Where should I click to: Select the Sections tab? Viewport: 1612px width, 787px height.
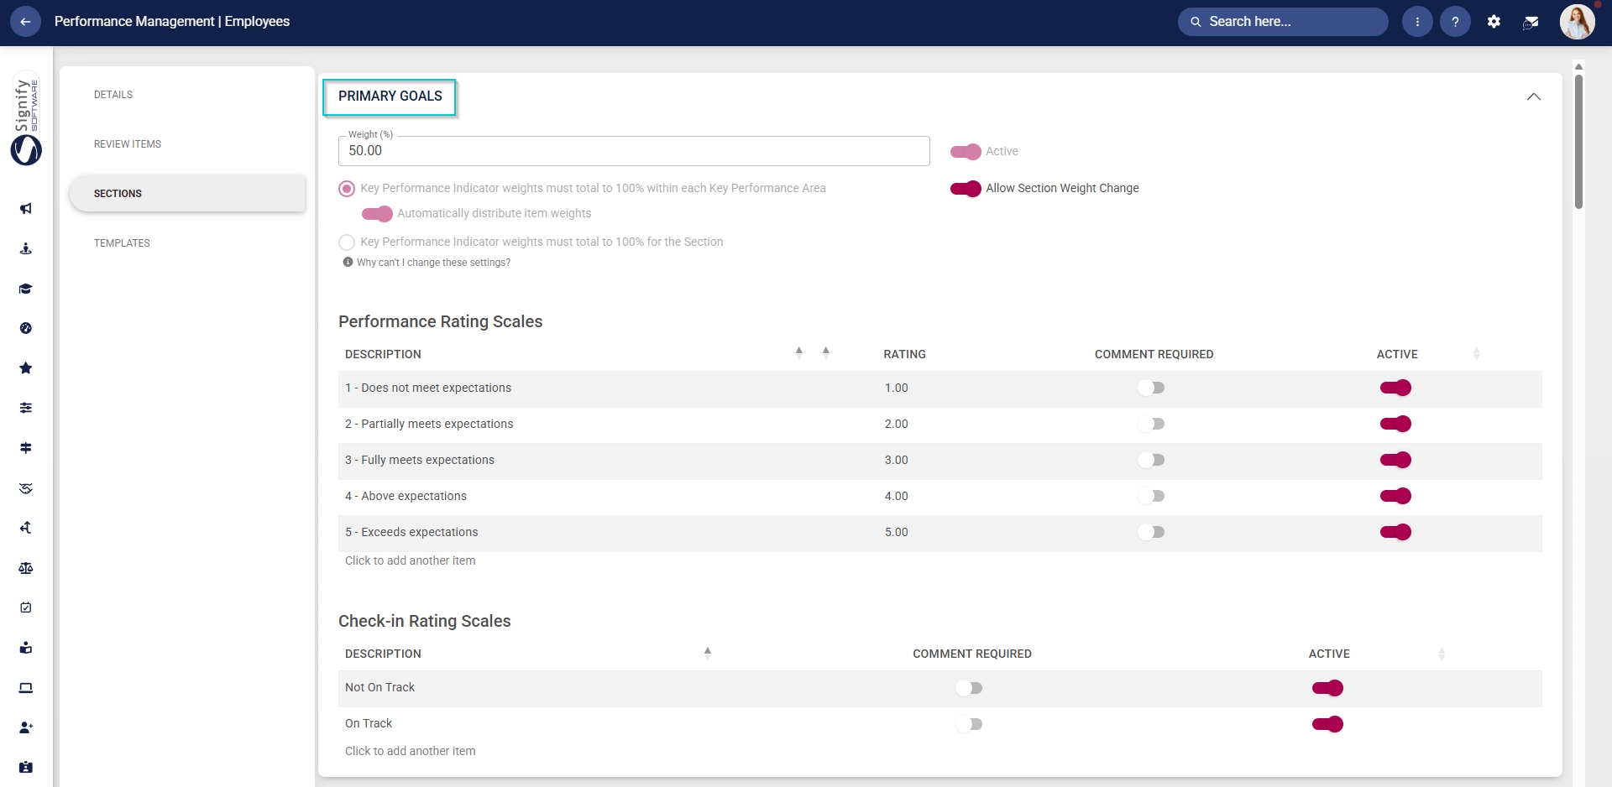187,194
